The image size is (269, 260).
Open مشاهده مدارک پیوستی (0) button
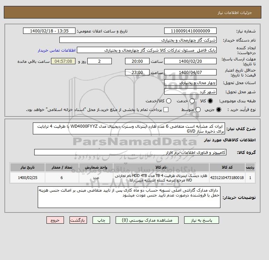point(147,220)
